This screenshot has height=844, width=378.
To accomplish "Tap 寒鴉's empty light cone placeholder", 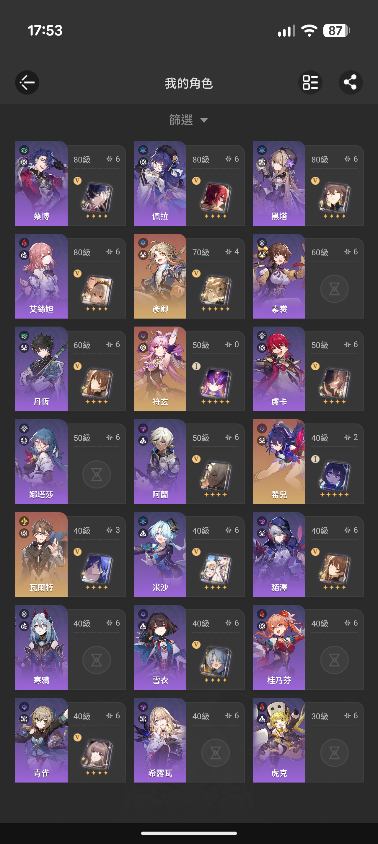I will coord(97,660).
